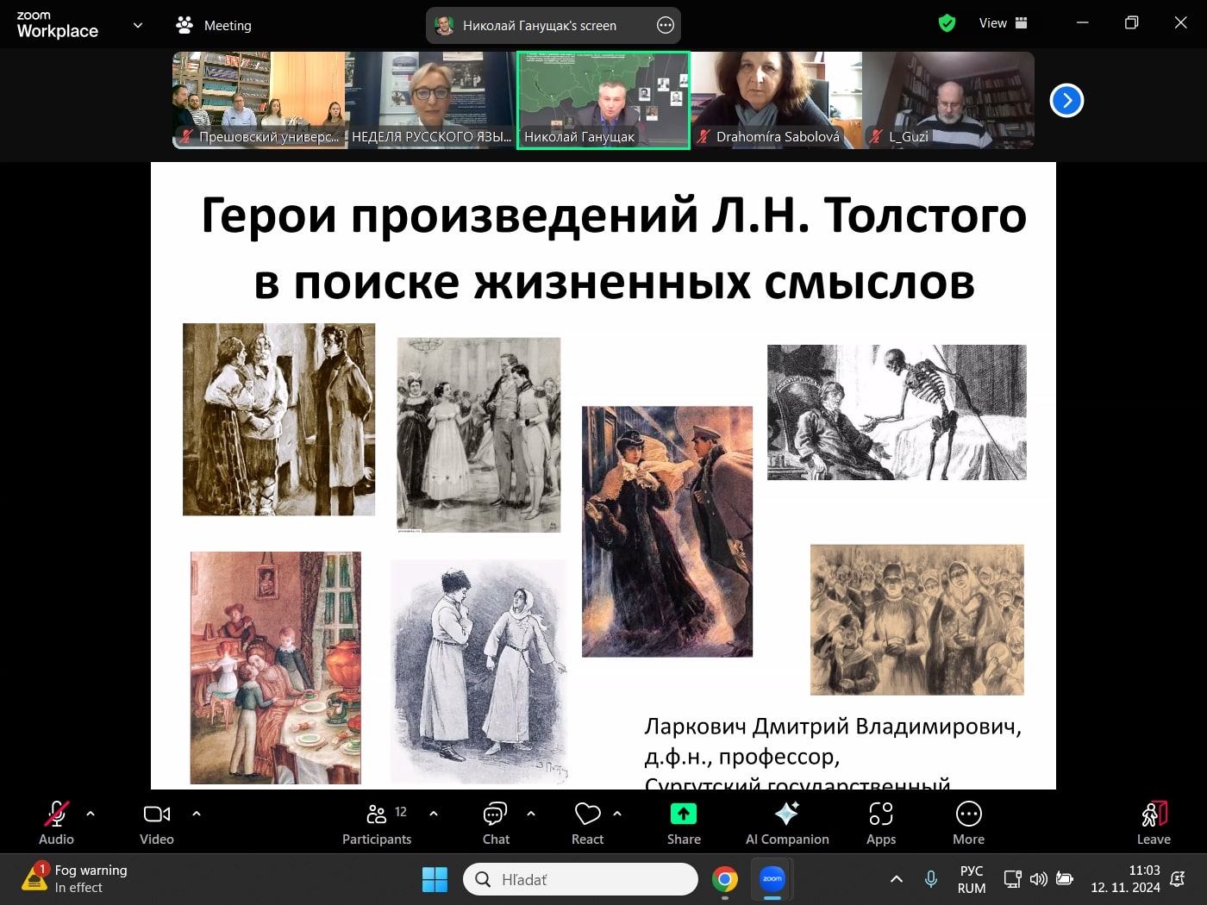Click the taskbar microphone tray icon
The width and height of the screenshot is (1207, 905).
931,879
